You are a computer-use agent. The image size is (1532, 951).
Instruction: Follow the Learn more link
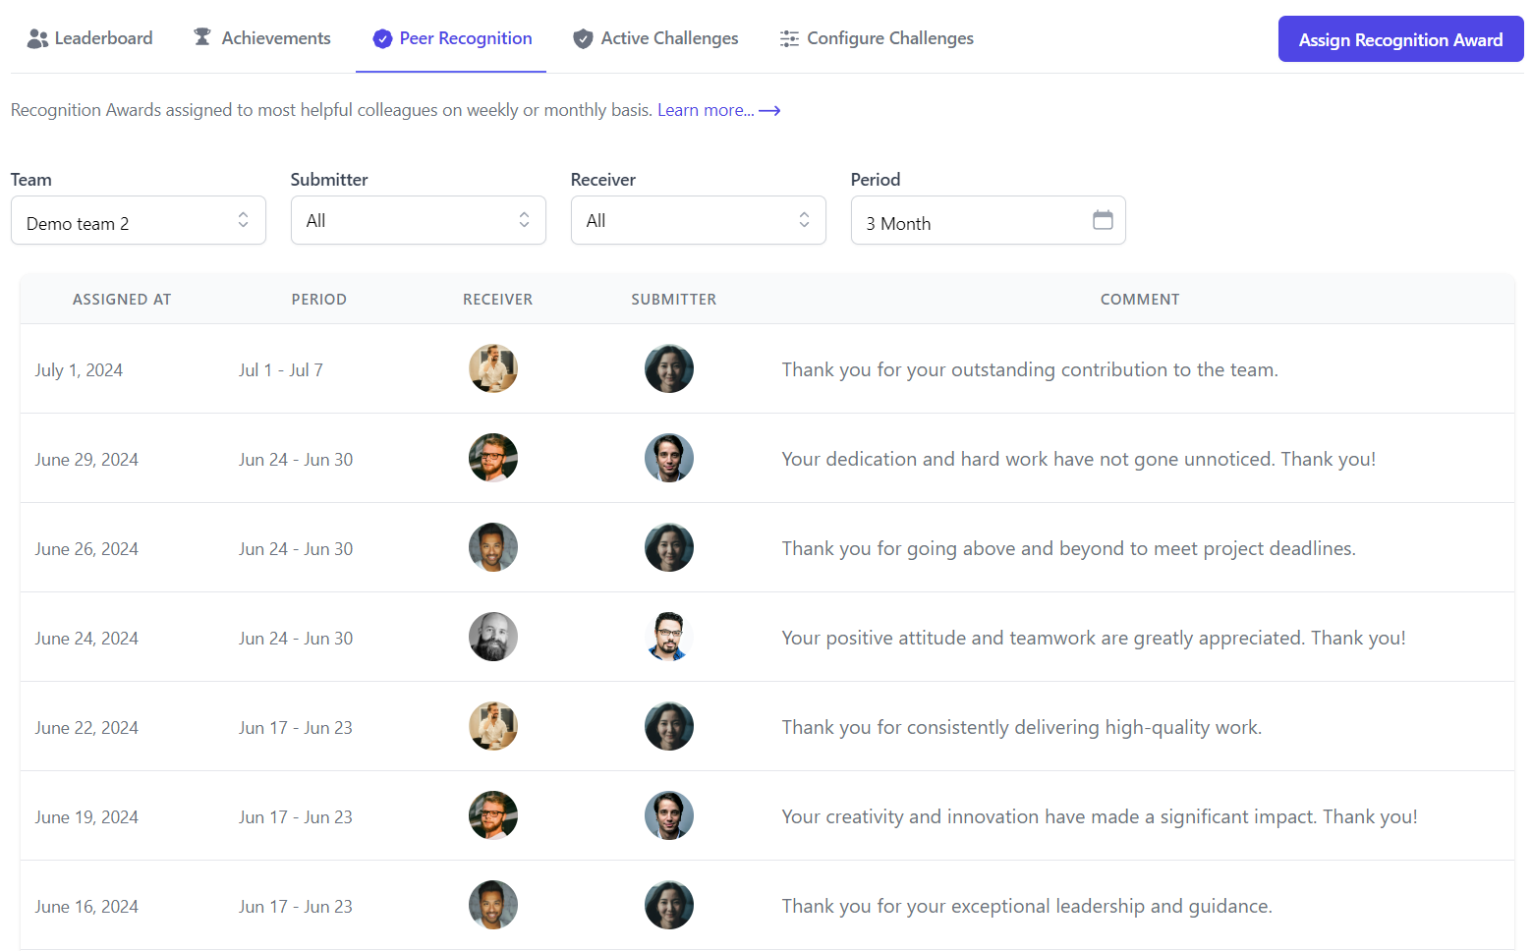[x=706, y=110]
